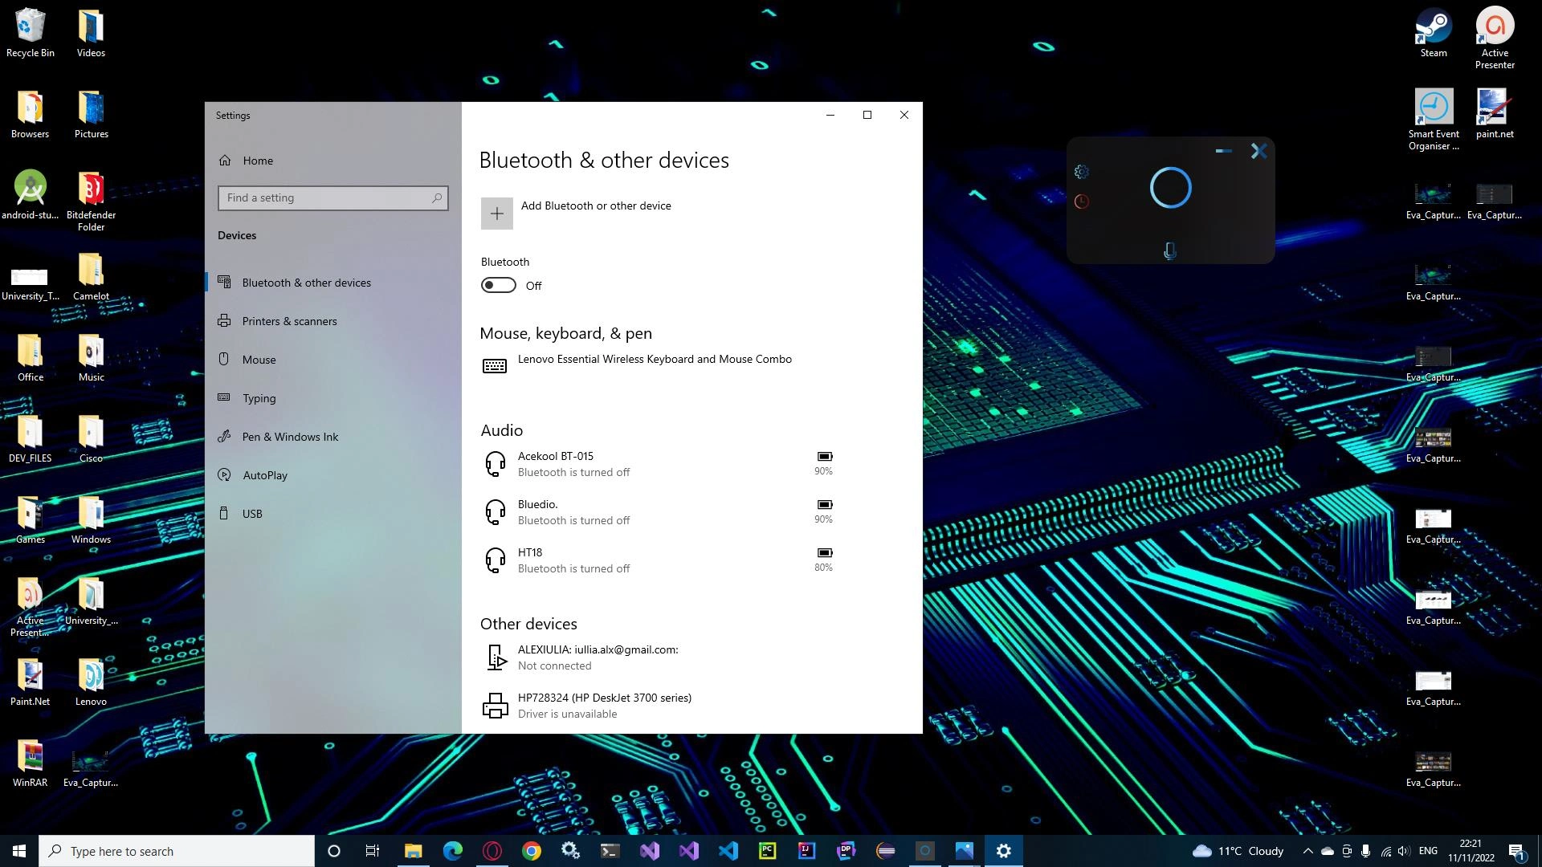Screen dimensions: 1542x867
Task: Select the WinRAR desktop icon
Action: [x=30, y=763]
